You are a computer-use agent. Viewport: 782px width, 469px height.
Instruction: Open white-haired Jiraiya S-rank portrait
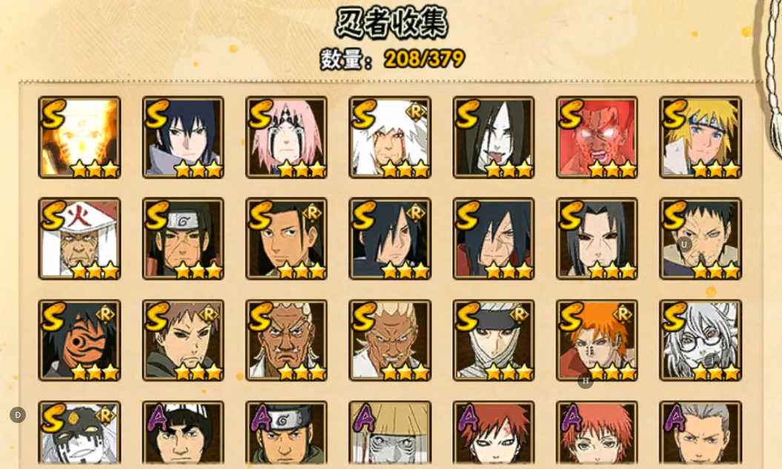click(x=389, y=138)
